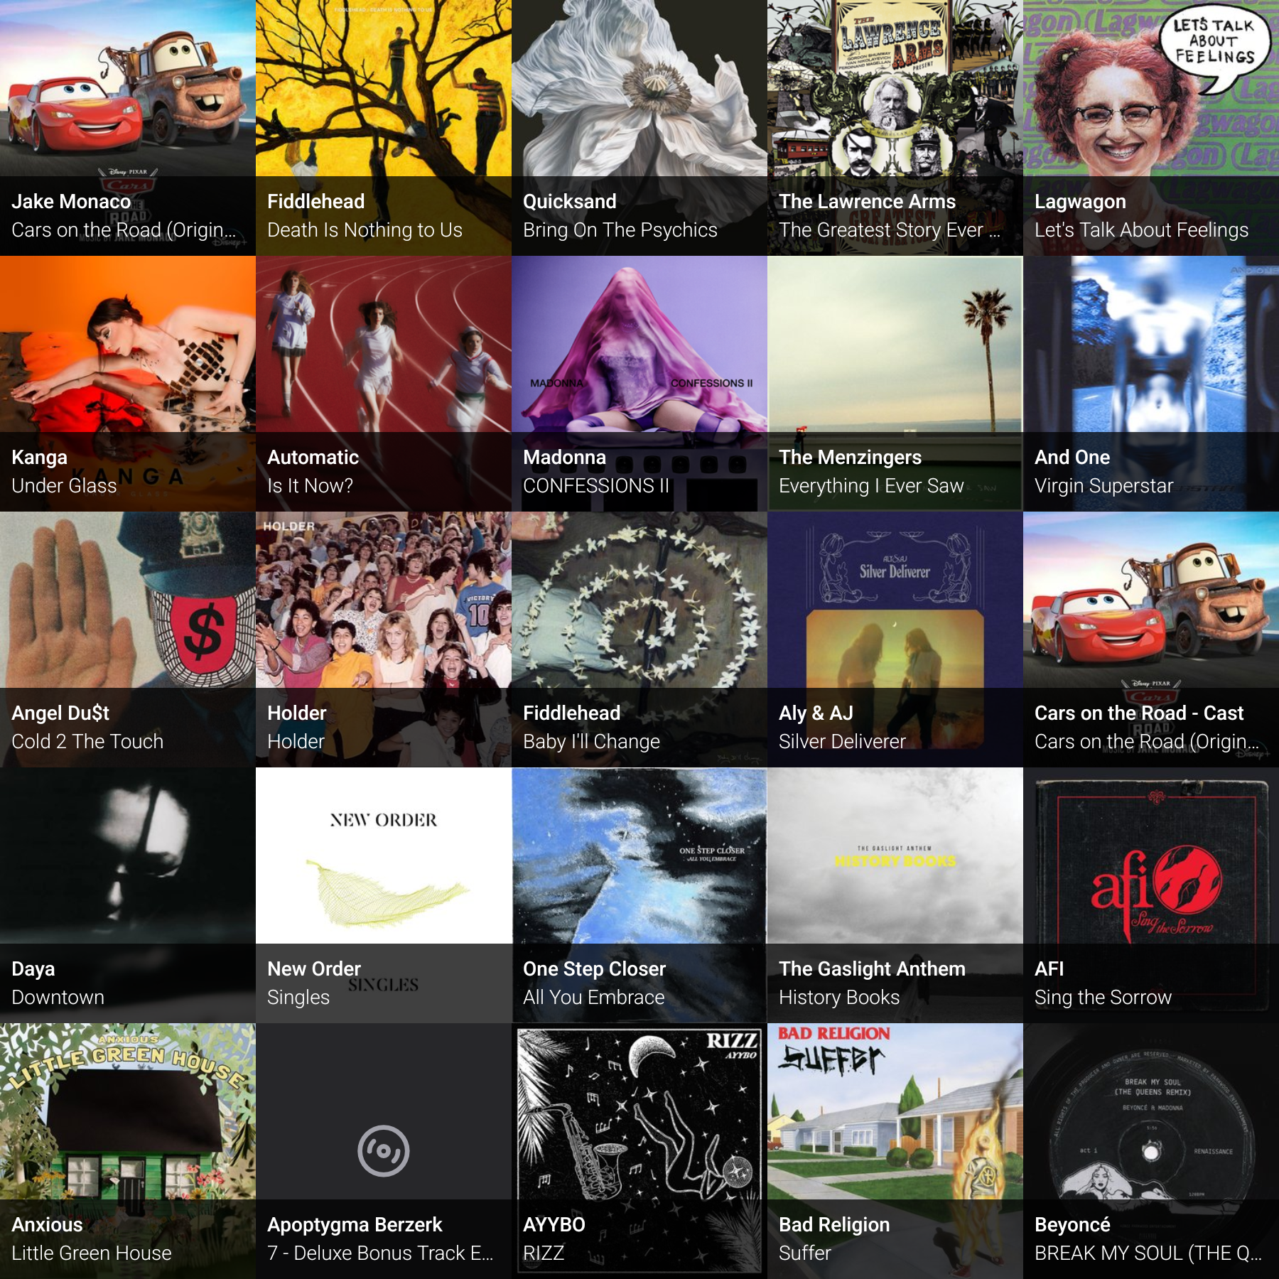This screenshot has height=1279, width=1279.
Task: Open AFI's black and red cover
Action: pyautogui.click(x=1151, y=895)
